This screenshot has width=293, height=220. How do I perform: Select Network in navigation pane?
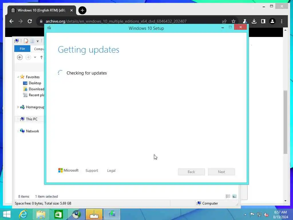point(33,131)
